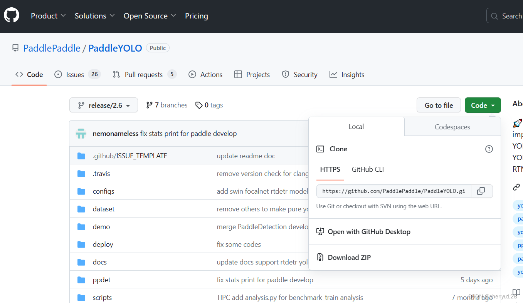
Task: Open commit message fix stats print for paddle develop
Action: (x=188, y=134)
